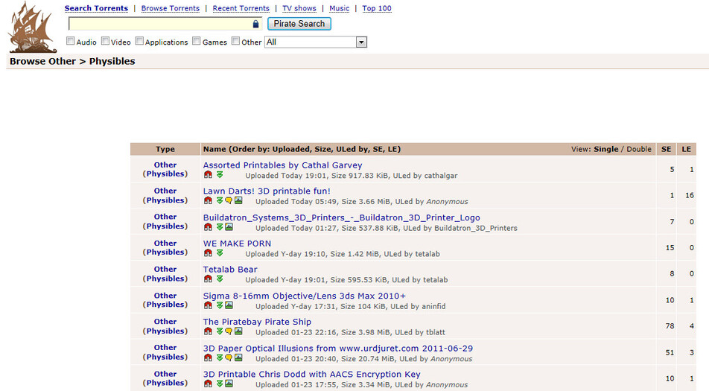Viewport: 709px width, 391px height.
Task: Click magnet icon for 3D Printable Chris Dodd
Action: tap(208, 384)
